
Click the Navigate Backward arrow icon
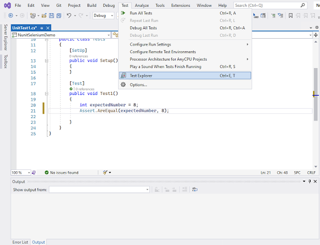coord(11,16)
